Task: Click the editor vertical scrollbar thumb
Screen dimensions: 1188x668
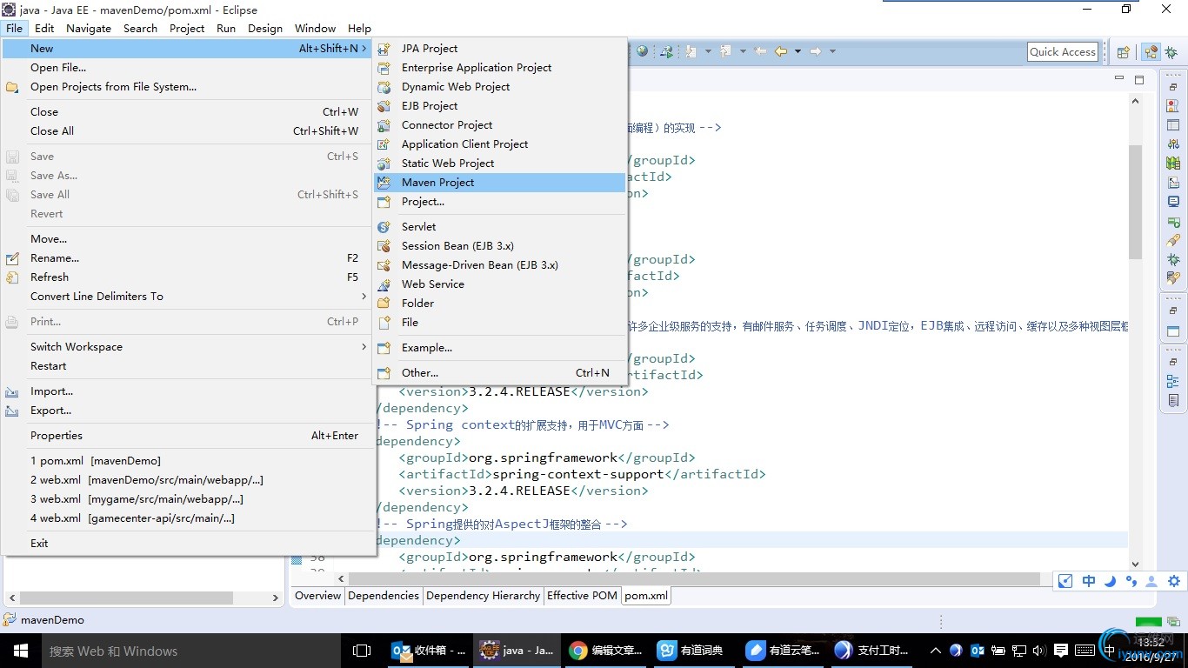Action: pos(1135,202)
